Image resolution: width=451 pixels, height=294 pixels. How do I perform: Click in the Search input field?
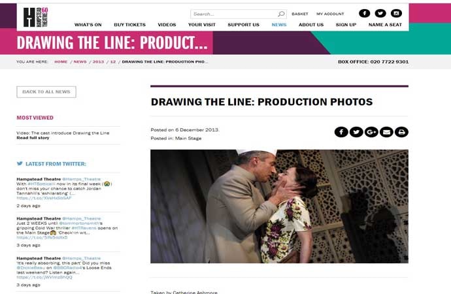[235, 14]
